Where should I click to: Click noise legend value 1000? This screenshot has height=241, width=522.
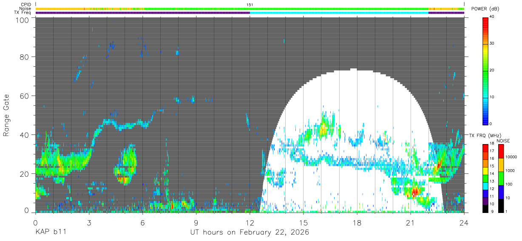click(509, 170)
